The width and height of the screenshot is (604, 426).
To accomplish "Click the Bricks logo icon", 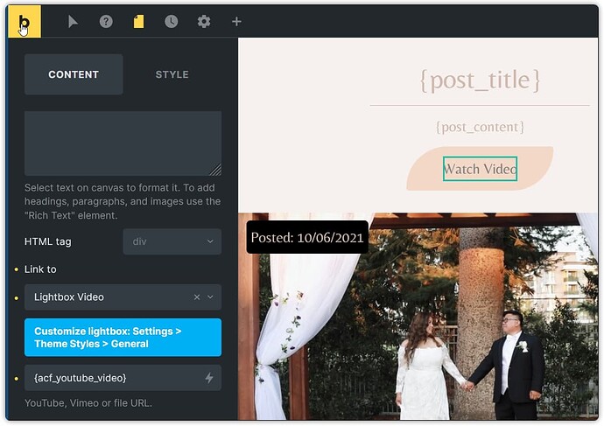I will [25, 22].
